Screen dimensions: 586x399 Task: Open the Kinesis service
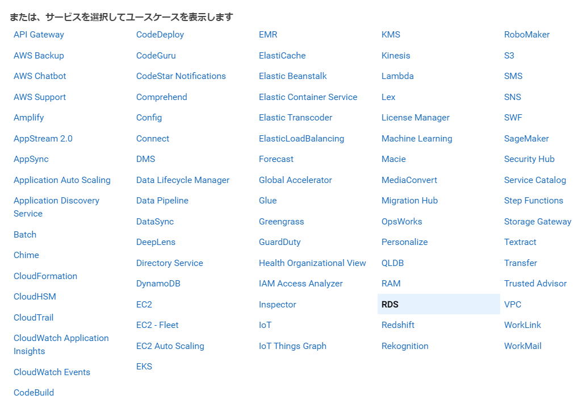pos(396,56)
